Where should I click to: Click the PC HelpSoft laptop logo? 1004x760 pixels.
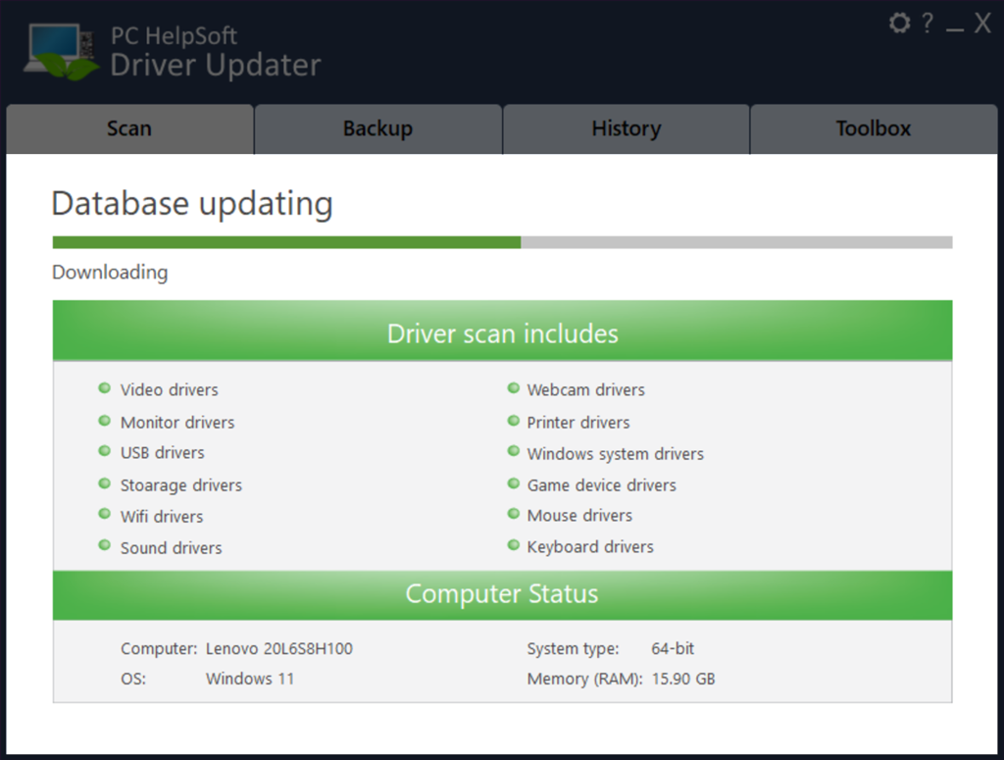tap(62, 51)
